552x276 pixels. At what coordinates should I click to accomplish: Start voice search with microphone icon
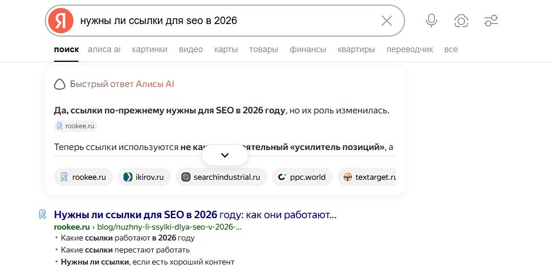point(432,21)
